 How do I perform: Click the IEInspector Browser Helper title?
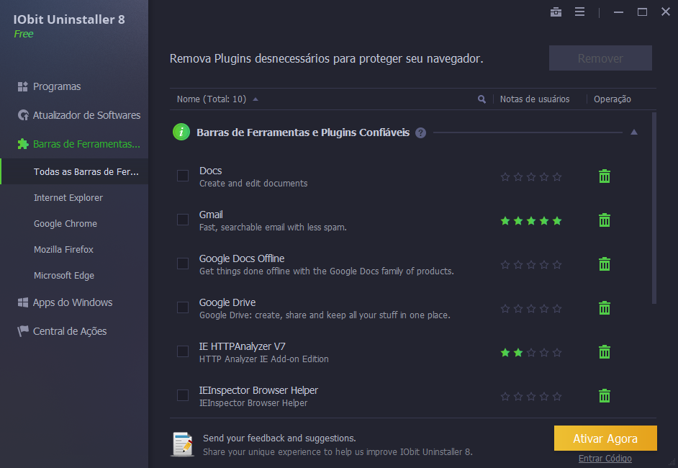[x=258, y=390]
